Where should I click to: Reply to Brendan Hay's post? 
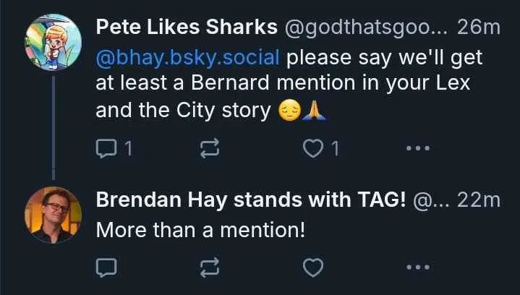pyautogui.click(x=106, y=268)
